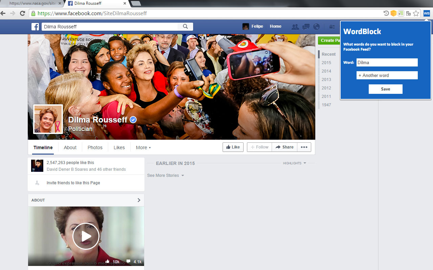433x270 pixels.
Task: Open Felipe's profile name link
Action: pos(257,26)
